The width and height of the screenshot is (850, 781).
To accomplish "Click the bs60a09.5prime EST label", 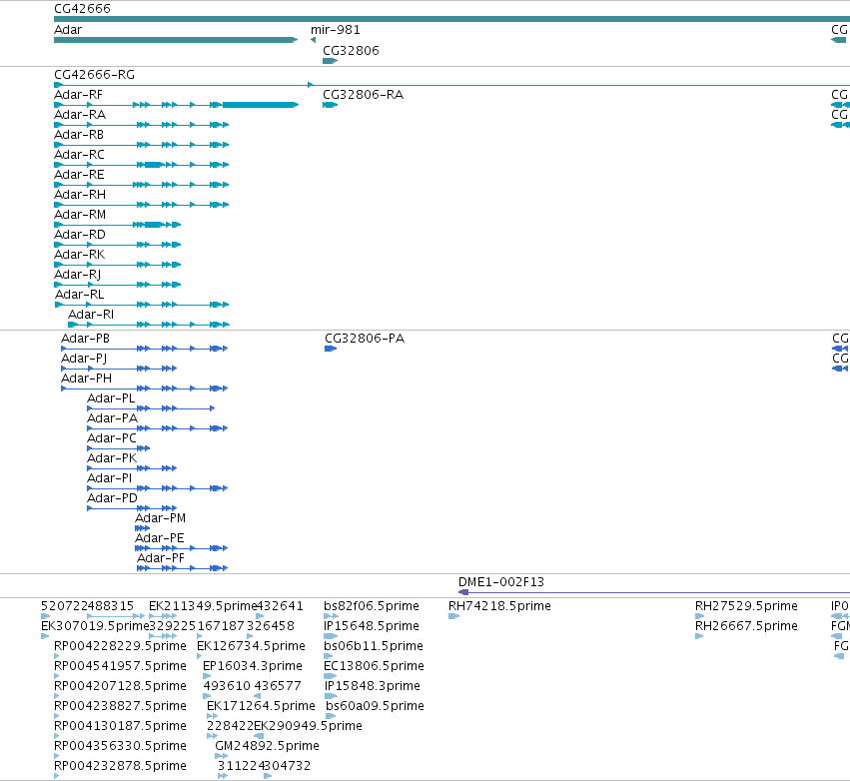I will point(375,706).
